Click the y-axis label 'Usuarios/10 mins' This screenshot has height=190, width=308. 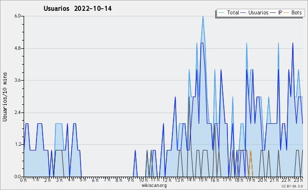pos(5,97)
